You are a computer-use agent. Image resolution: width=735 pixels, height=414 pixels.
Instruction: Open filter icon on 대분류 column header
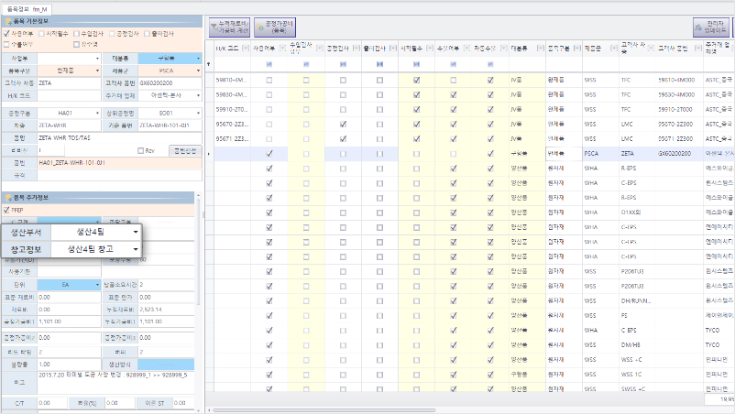pyautogui.click(x=541, y=48)
